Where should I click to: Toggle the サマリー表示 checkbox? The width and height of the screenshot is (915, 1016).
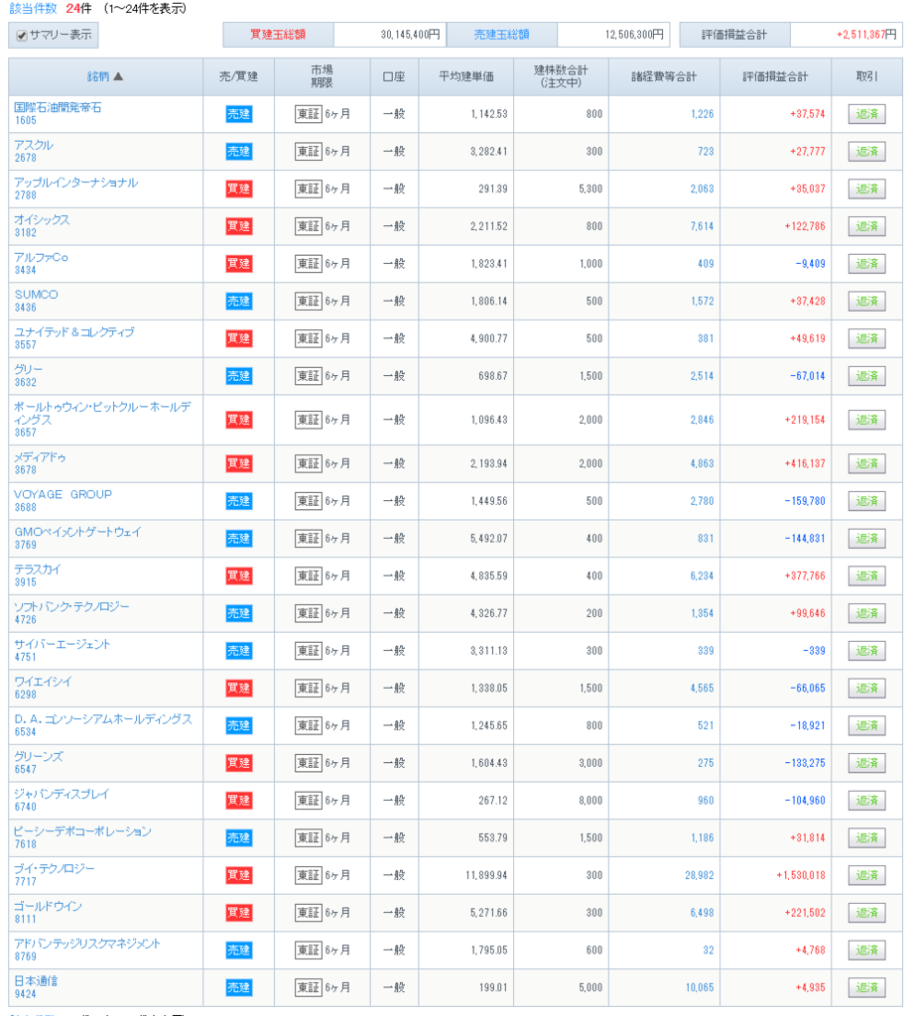click(22, 36)
